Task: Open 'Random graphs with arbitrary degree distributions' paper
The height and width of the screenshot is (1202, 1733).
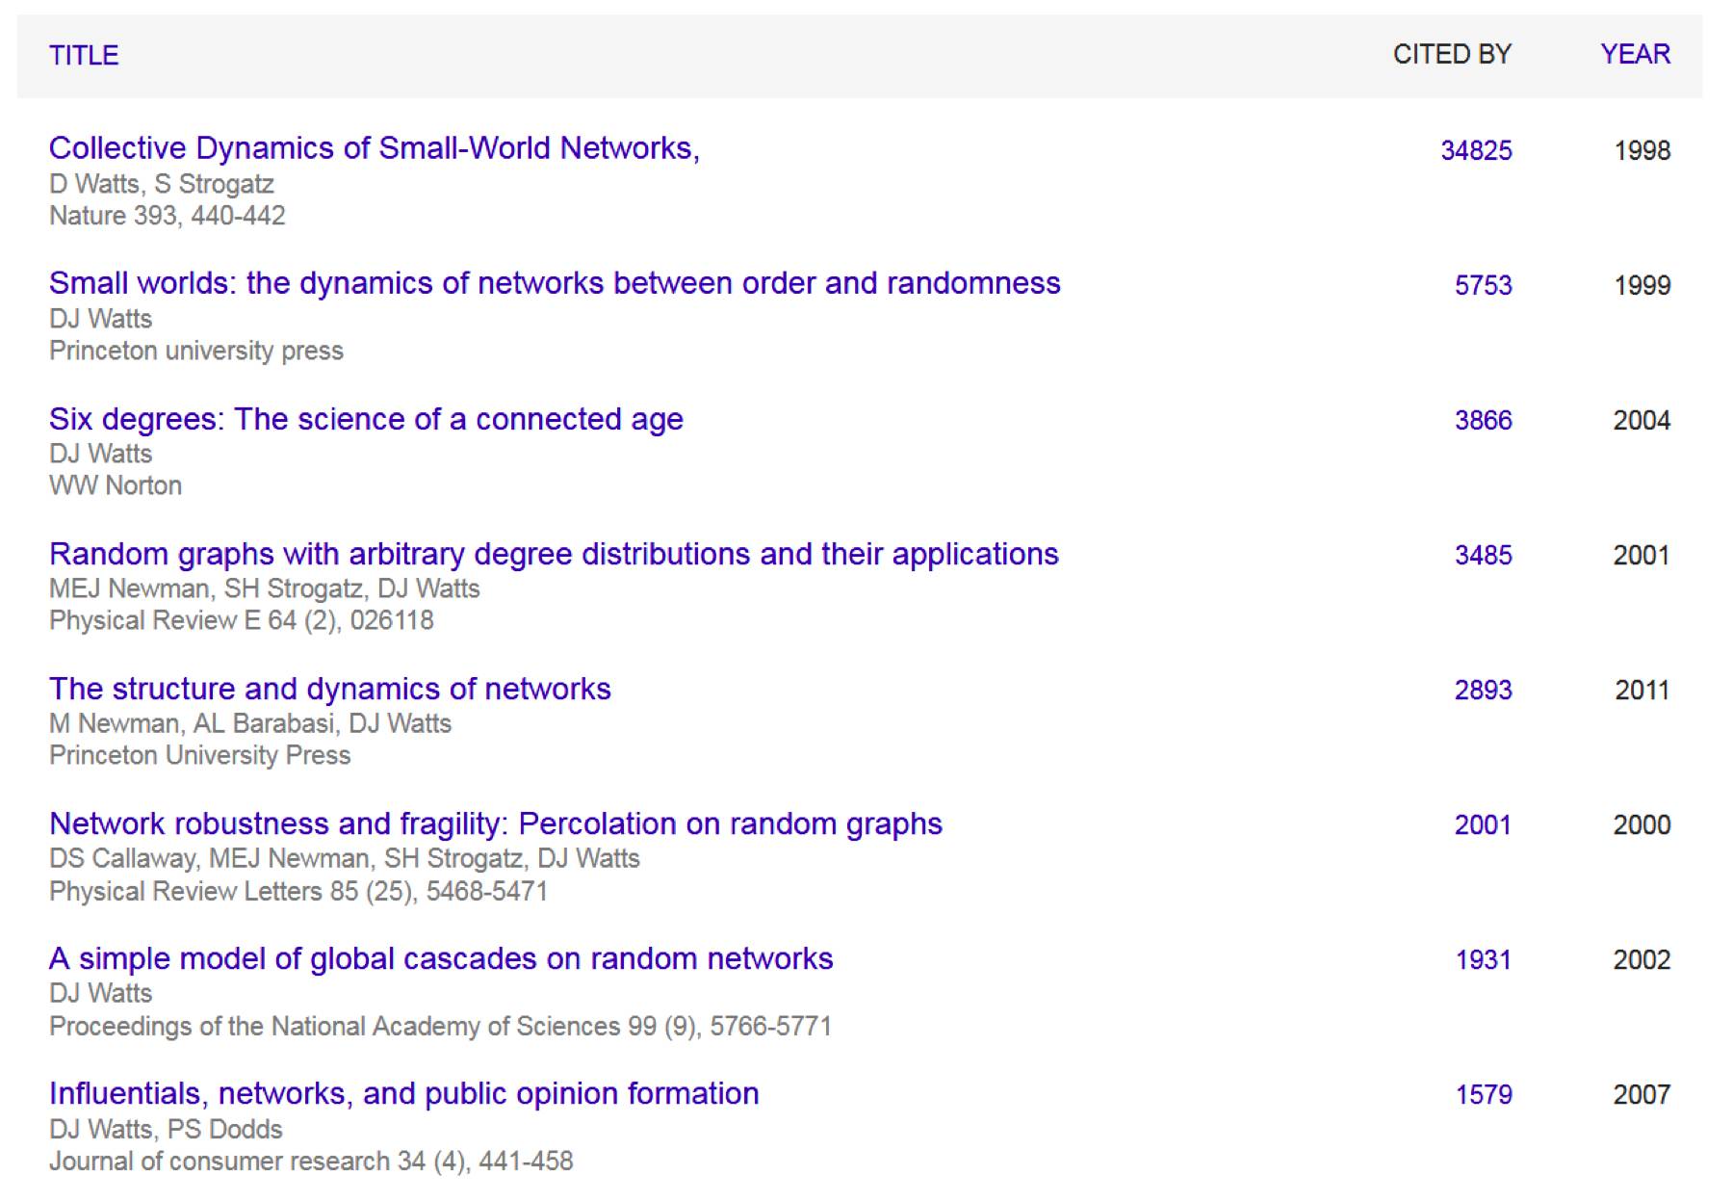Action: (554, 554)
